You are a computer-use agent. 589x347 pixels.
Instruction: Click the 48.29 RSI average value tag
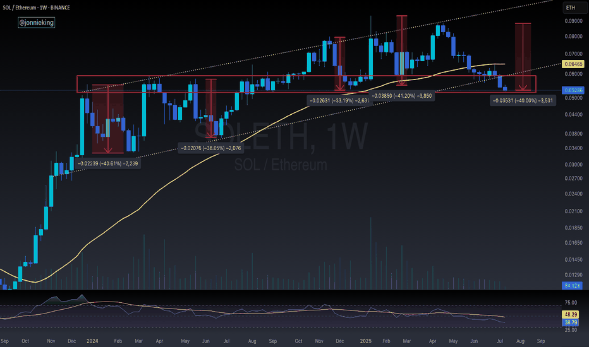click(x=571, y=314)
